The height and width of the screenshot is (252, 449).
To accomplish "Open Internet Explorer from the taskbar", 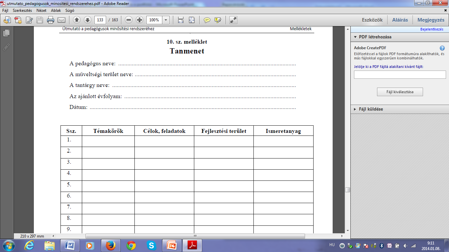I will tap(29, 245).
